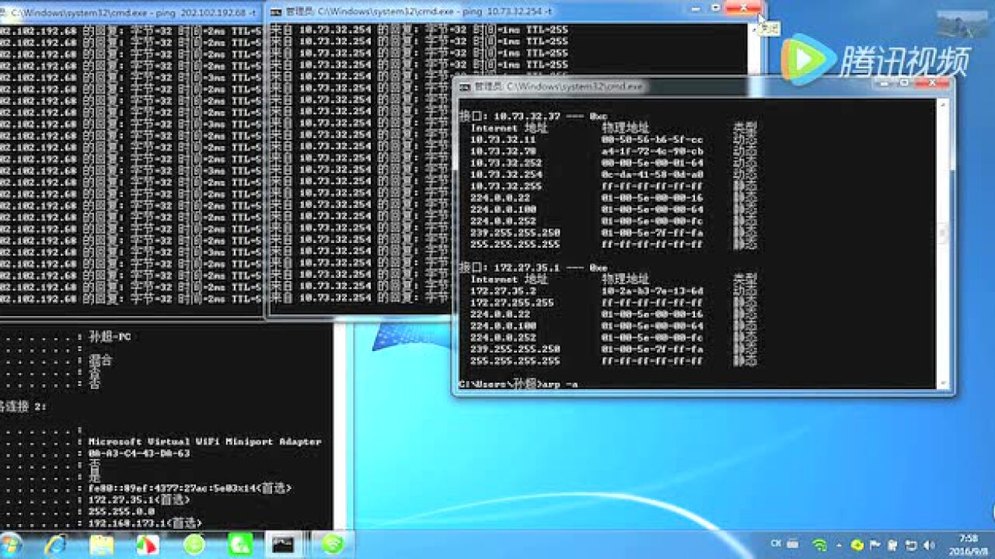Minimize the ping 10.73.32.254 window
995x559 pixels.
click(x=695, y=9)
